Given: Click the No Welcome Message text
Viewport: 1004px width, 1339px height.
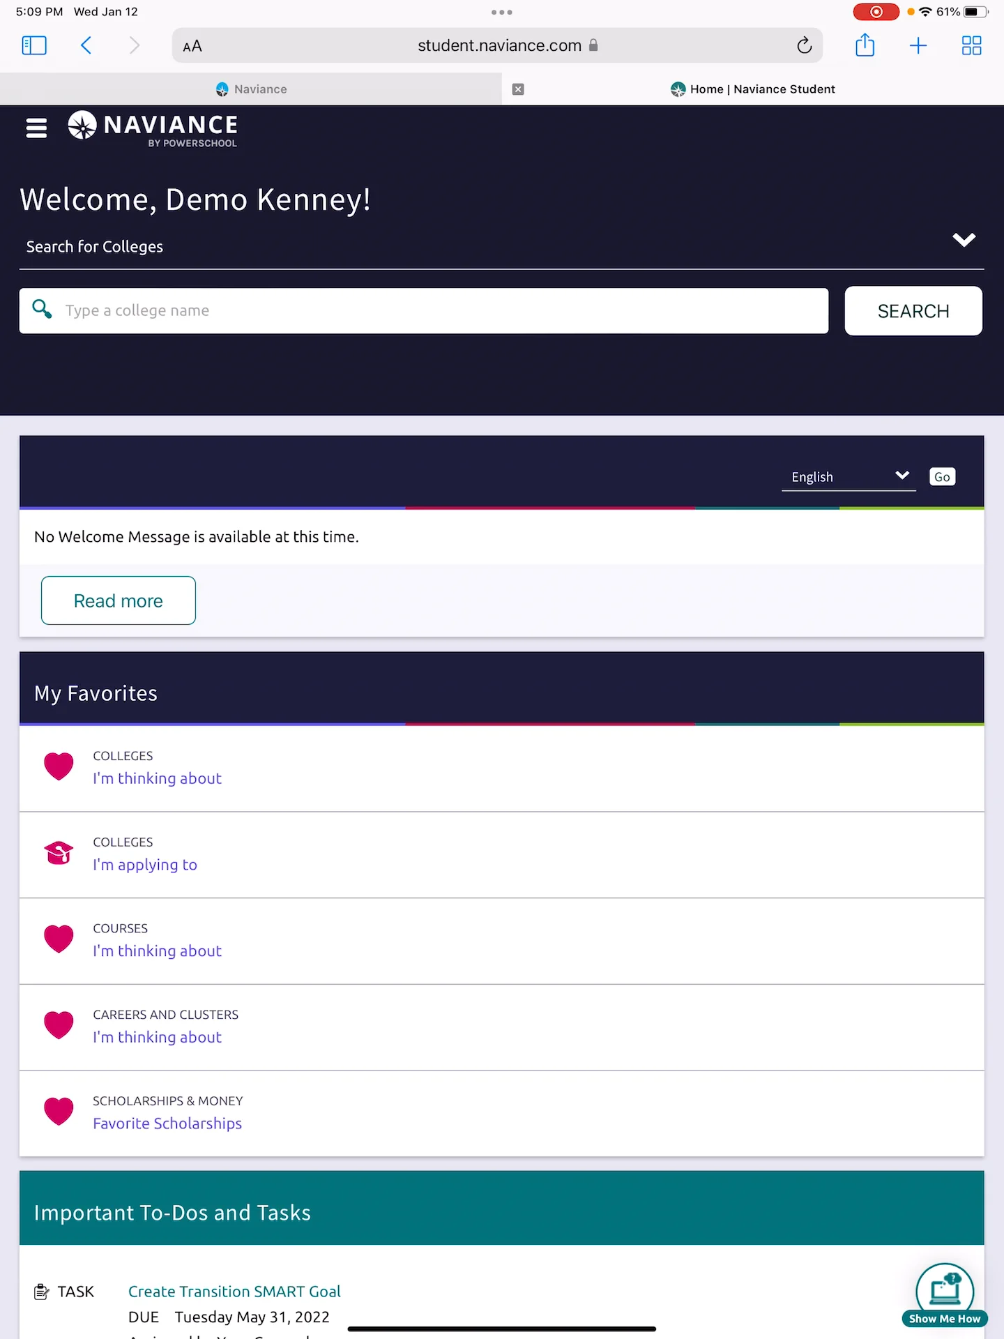Looking at the screenshot, I should pos(197,537).
